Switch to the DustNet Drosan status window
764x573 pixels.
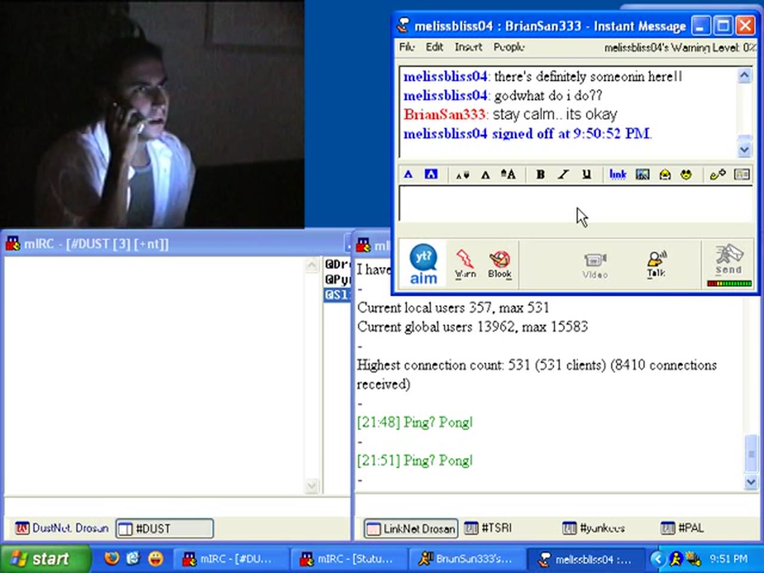pyautogui.click(x=63, y=528)
